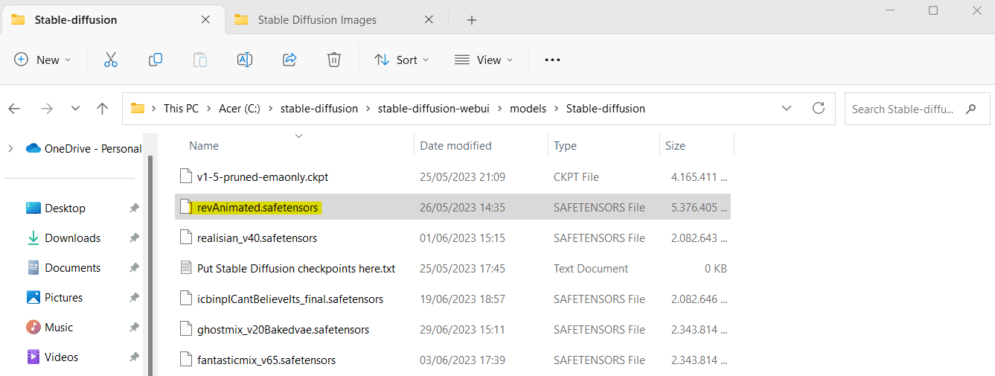The width and height of the screenshot is (995, 376).
Task: Click the Paste clipboard icon
Action: (200, 60)
